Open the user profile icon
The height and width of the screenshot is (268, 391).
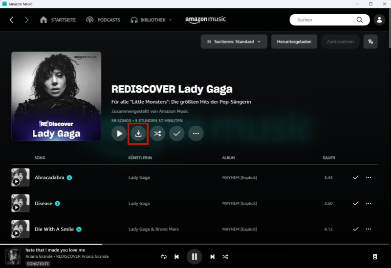point(379,20)
